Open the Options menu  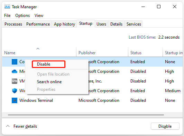22,16
